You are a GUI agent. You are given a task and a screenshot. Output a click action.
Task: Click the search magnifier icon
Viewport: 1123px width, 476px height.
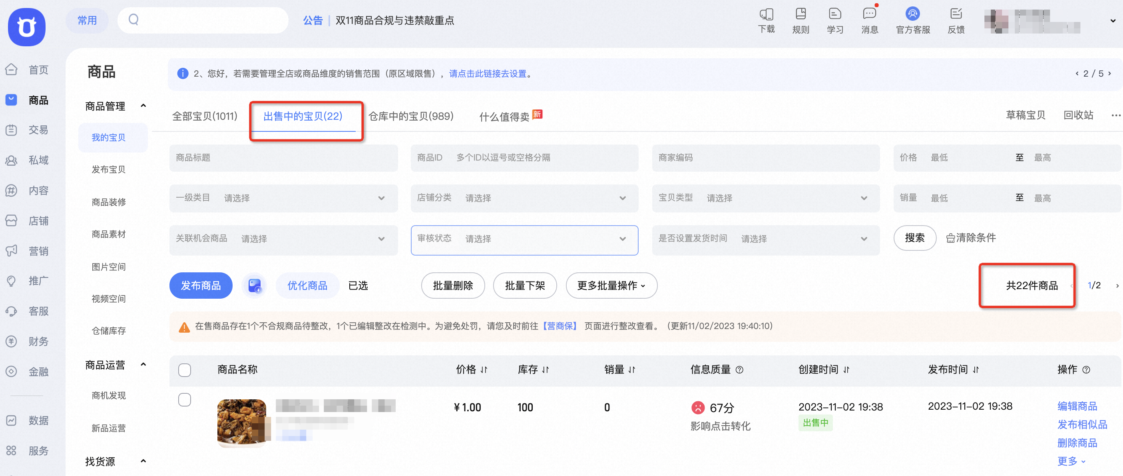[x=133, y=20]
